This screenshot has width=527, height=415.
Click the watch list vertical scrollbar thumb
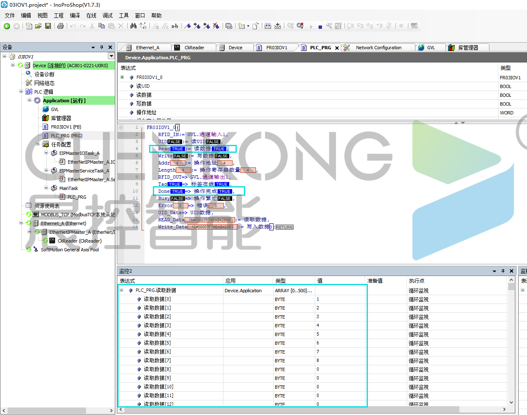[511, 287]
